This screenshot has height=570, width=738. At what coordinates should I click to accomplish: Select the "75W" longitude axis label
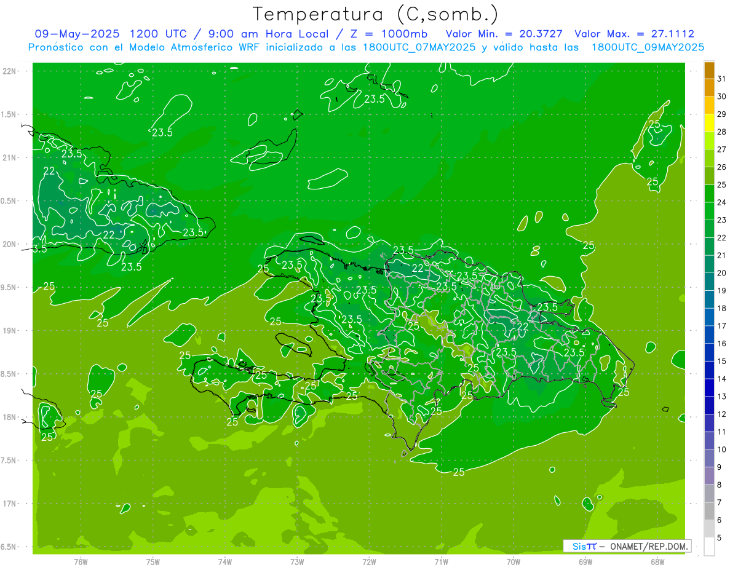(x=153, y=562)
